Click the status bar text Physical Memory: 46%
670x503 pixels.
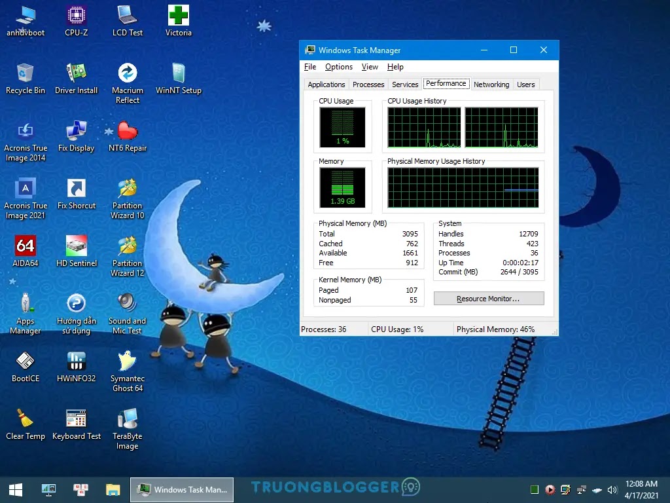click(x=495, y=329)
